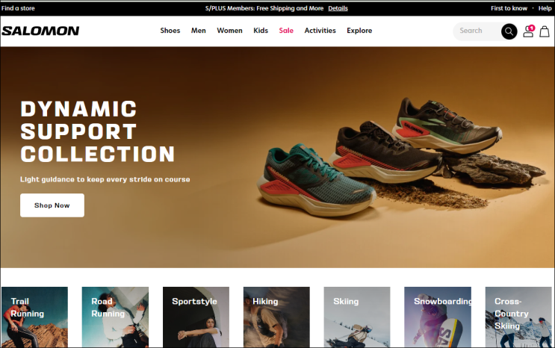Click the Find a store link
The height and width of the screenshot is (348, 555).
point(18,8)
